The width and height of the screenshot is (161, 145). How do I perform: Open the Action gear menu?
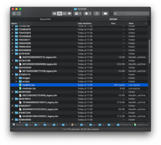coord(87,13)
